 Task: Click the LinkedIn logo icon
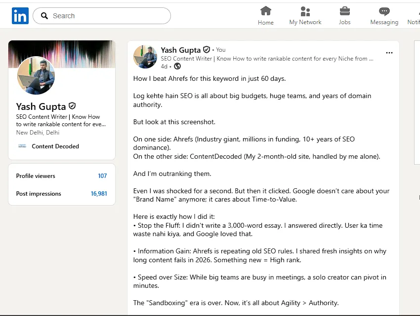[x=20, y=16]
